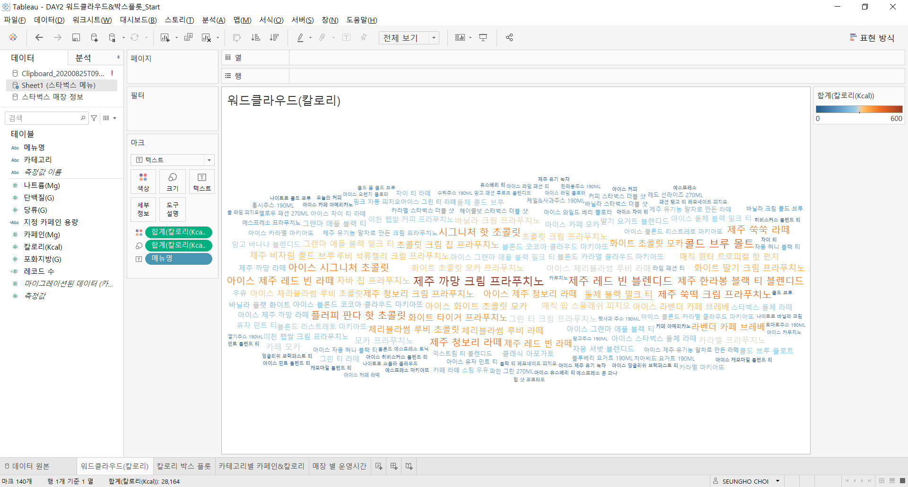Open the data view list dropdown arrow
908x487 pixels.
[114, 118]
